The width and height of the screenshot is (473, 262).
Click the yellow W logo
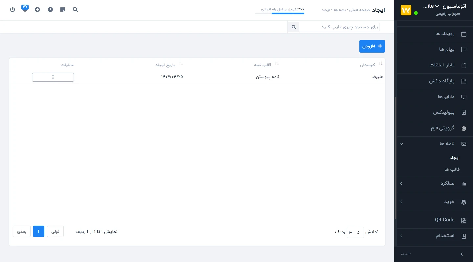406,10
